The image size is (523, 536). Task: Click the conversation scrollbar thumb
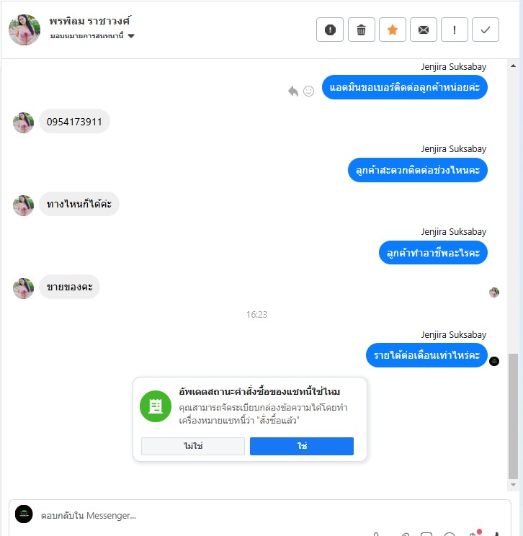coord(513,416)
